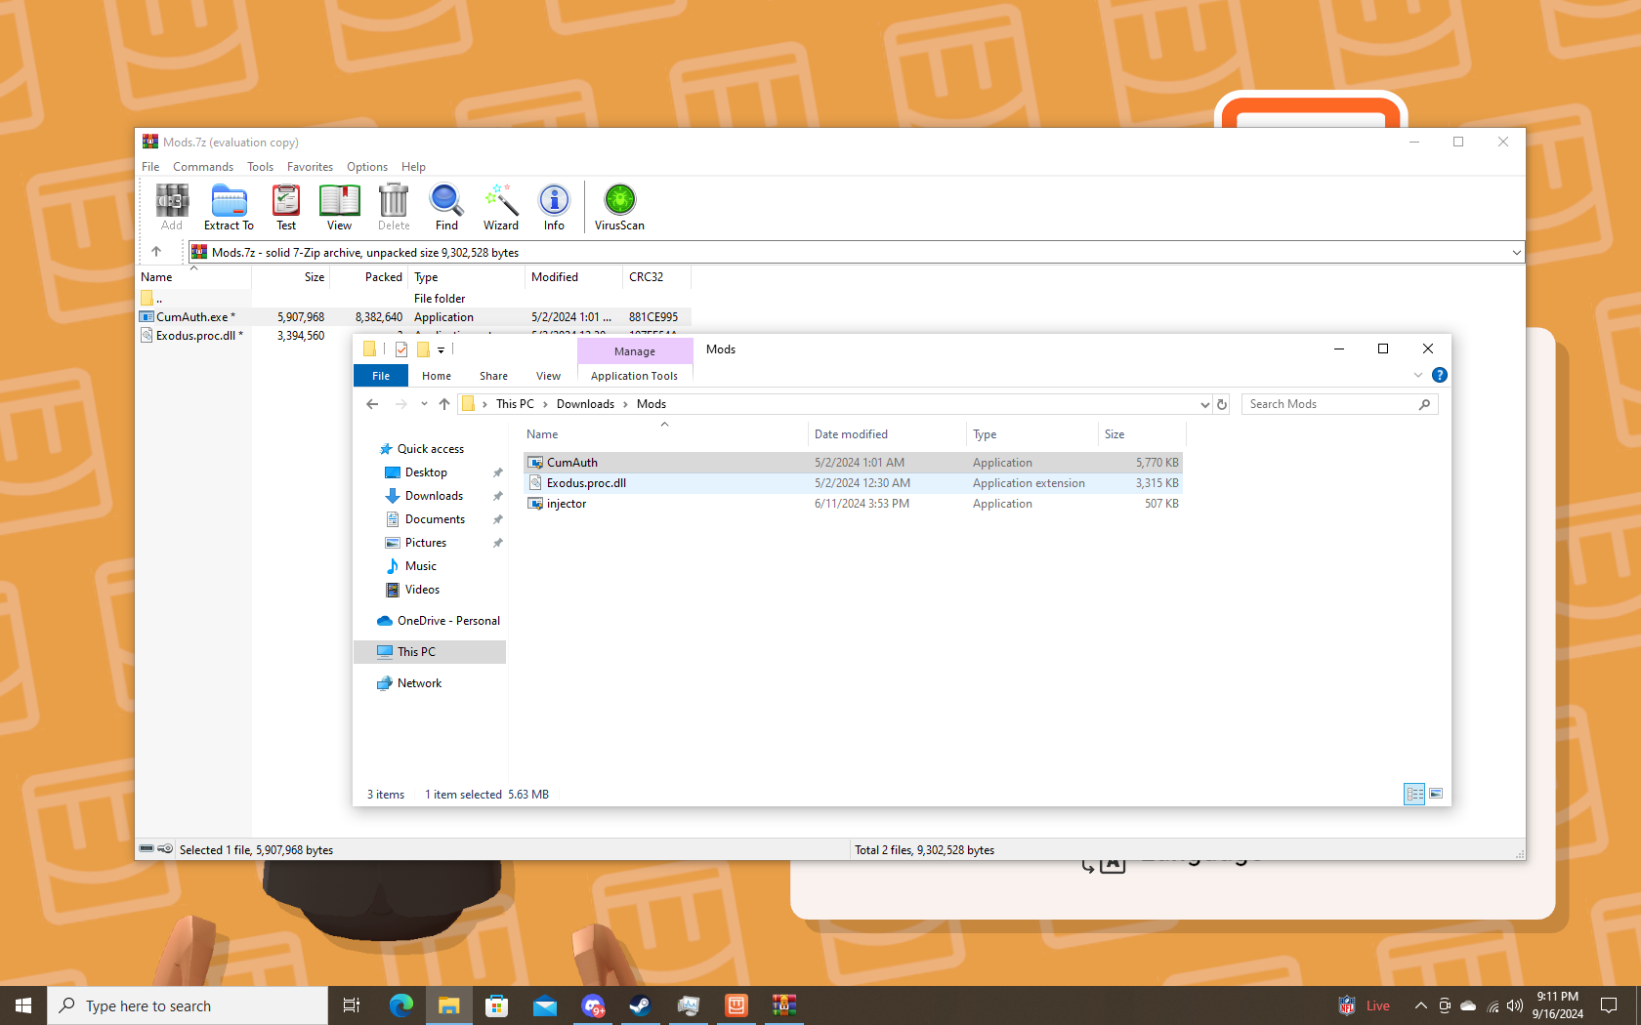Open Task View from the taskbar
1641x1025 pixels.
coord(352,1005)
